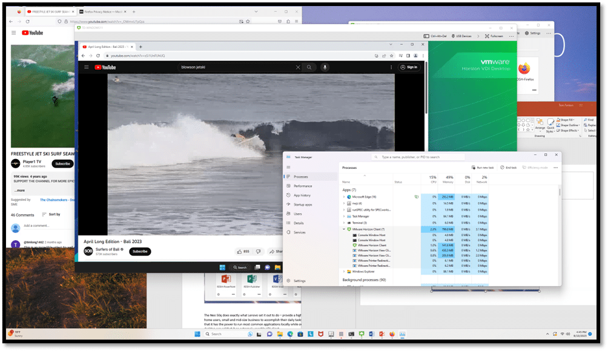Open Sort by comments dropdown
608x351 pixels.
click(51, 214)
